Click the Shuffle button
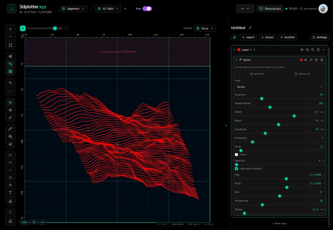333x230 pixels. [257, 74]
